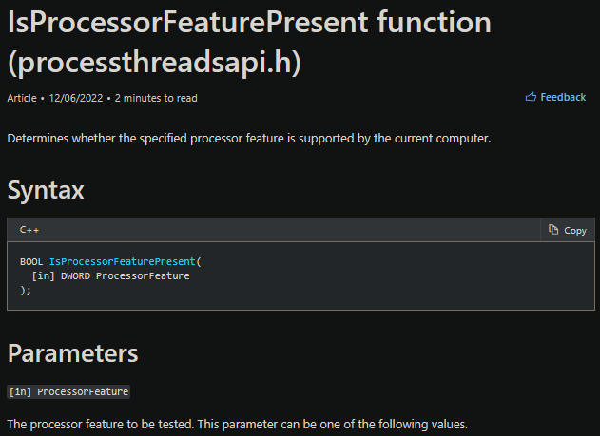Open the Feedback link
The width and height of the screenshot is (600, 436).
click(563, 97)
